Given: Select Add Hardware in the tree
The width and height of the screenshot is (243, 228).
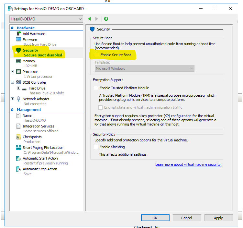Looking at the screenshot, I should [34, 34].
